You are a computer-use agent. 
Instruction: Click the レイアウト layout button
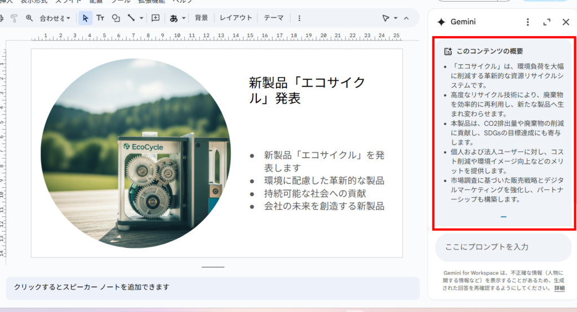(x=236, y=18)
